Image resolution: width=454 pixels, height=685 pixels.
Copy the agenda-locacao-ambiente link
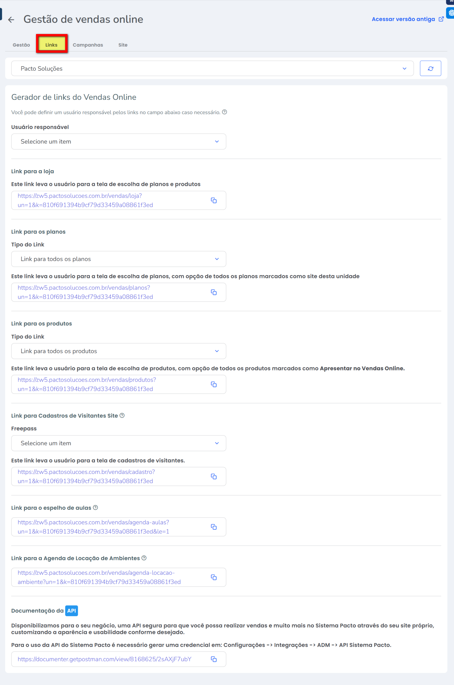214,577
